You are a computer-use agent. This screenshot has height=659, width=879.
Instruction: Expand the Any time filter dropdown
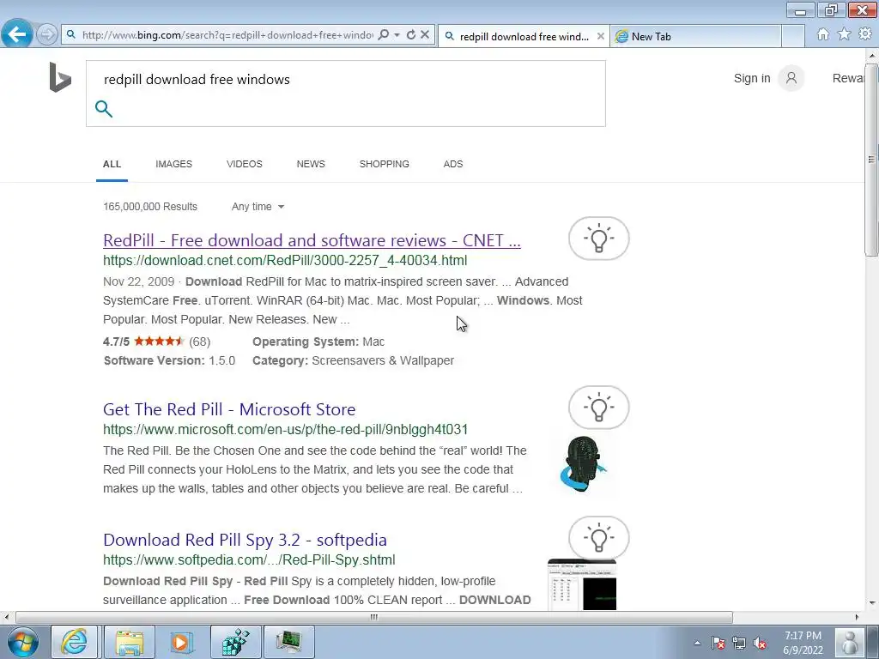(258, 207)
